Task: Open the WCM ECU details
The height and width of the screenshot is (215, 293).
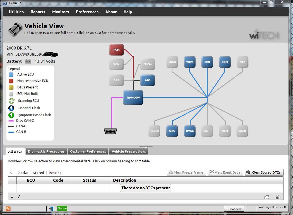Action: [190, 62]
